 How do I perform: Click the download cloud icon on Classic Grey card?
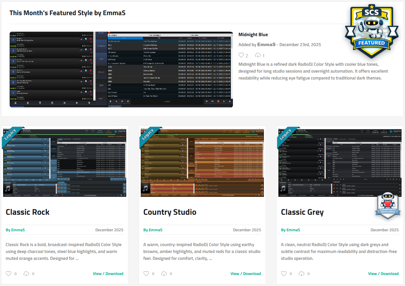pyautogui.click(x=302, y=274)
